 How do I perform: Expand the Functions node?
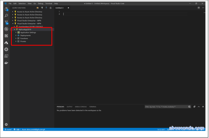point(16,38)
